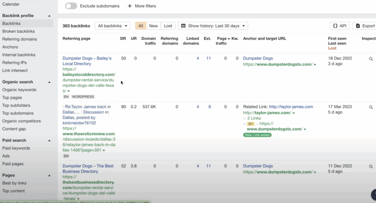Viewport: 376px width, 203px height.
Task: Click the inspect magnifier for theeroticreview row
Action: pyautogui.click(x=371, y=107)
